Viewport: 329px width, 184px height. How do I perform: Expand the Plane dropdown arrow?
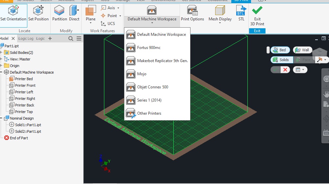point(91,23)
